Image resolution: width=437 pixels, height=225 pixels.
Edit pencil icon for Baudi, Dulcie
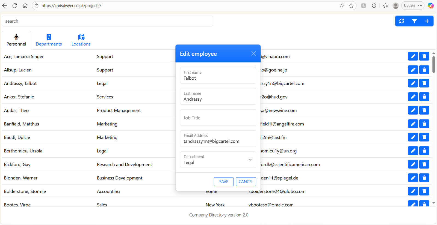click(x=413, y=137)
